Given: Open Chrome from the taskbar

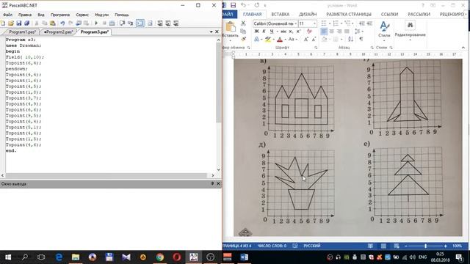Looking at the screenshot, I should tap(160, 257).
